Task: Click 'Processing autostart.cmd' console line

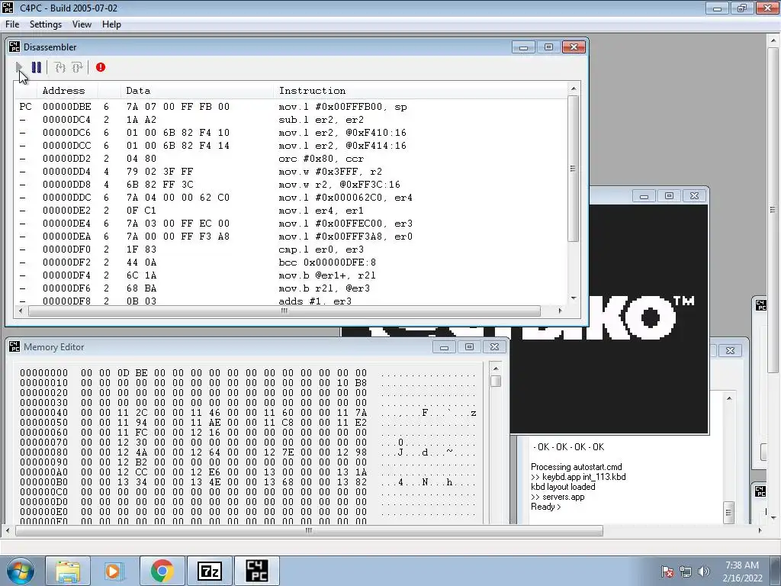Action: [577, 467]
